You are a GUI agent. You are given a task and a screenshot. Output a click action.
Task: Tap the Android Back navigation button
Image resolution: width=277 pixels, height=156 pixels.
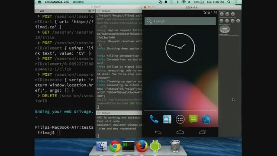click(x=158, y=132)
